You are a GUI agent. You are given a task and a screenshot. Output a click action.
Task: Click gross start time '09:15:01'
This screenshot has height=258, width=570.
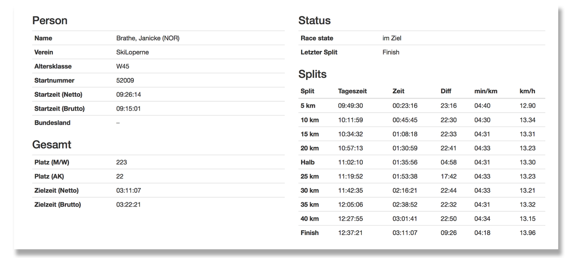point(128,109)
